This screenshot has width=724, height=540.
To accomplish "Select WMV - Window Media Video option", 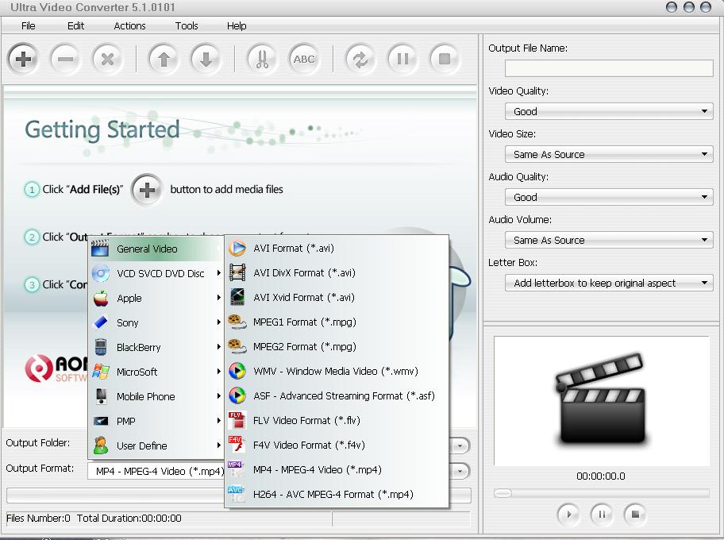I will pos(337,371).
